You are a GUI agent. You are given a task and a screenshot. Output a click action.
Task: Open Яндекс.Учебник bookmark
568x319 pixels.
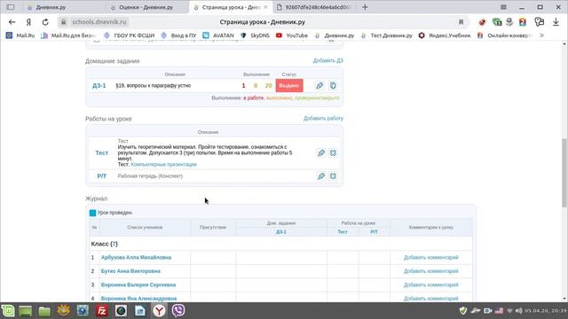pos(445,35)
